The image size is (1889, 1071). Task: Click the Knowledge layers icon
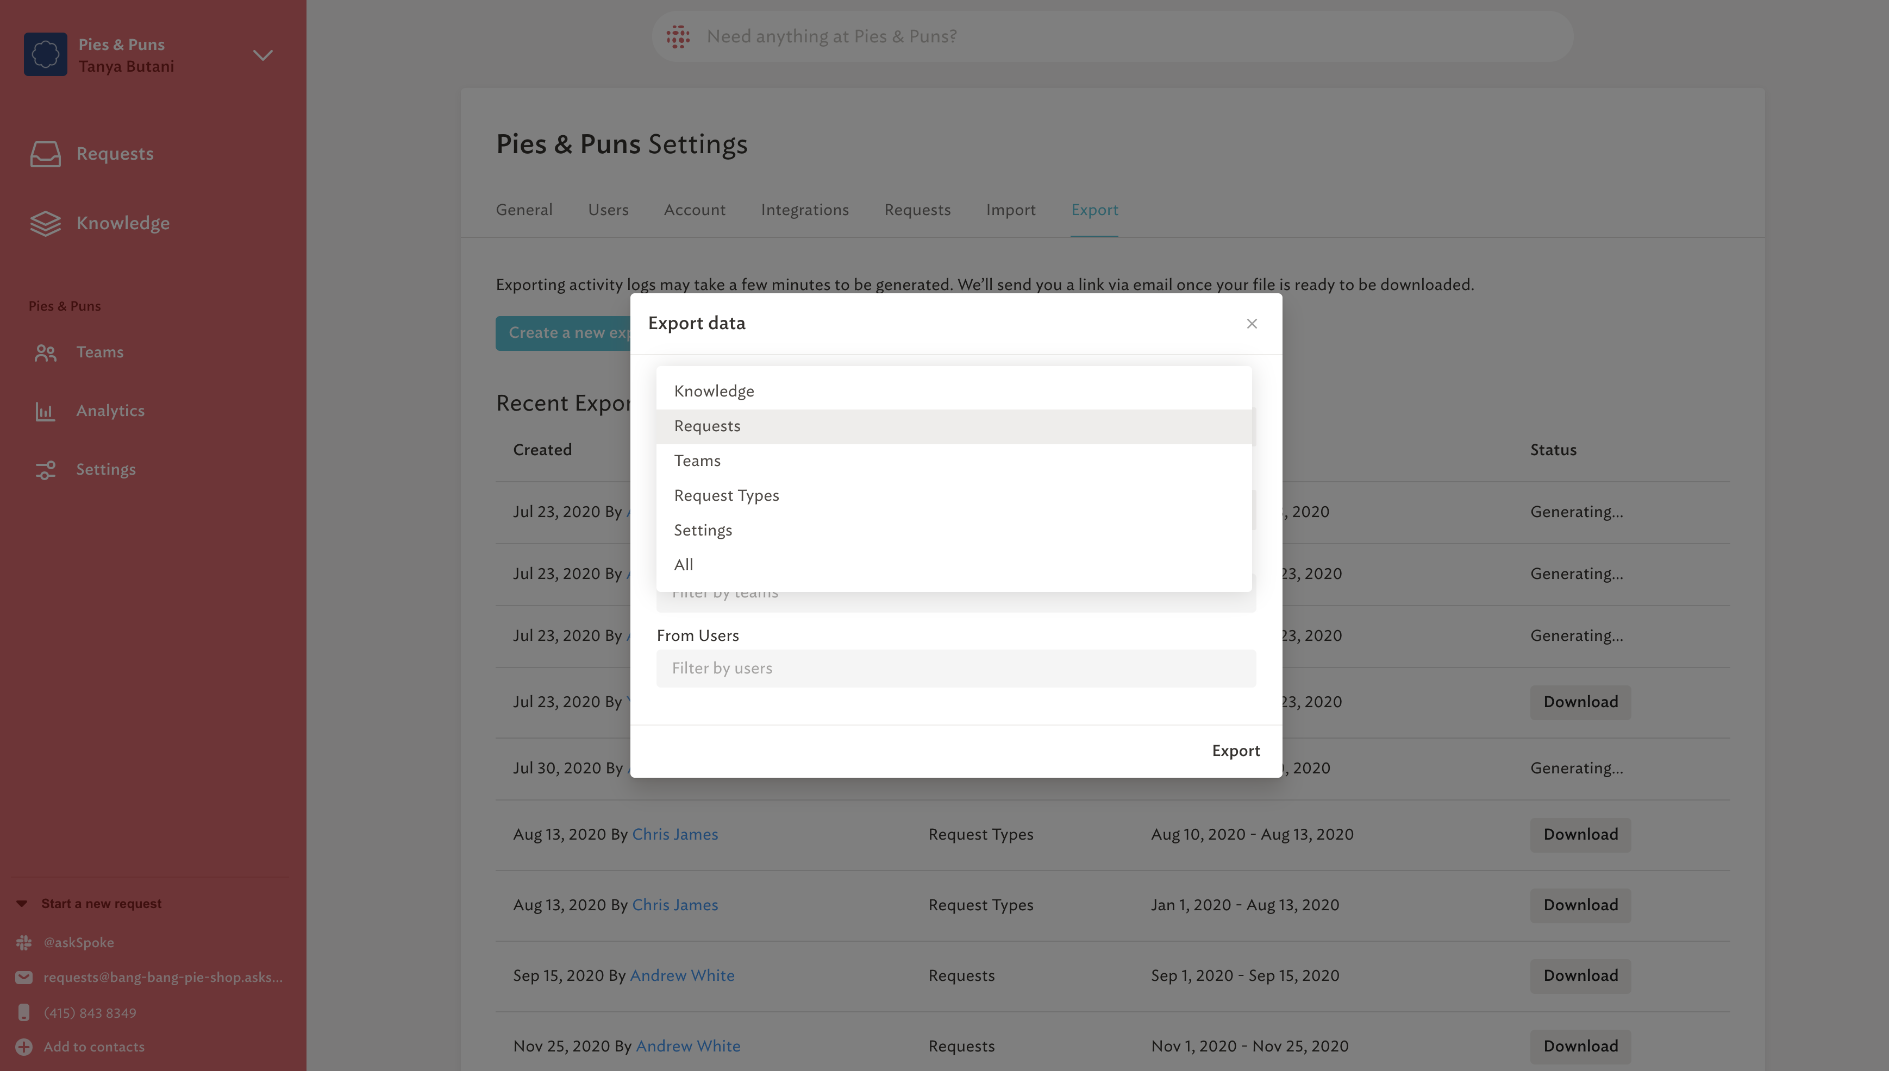coord(45,223)
